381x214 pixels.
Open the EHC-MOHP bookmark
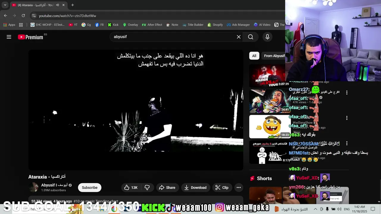(47, 25)
